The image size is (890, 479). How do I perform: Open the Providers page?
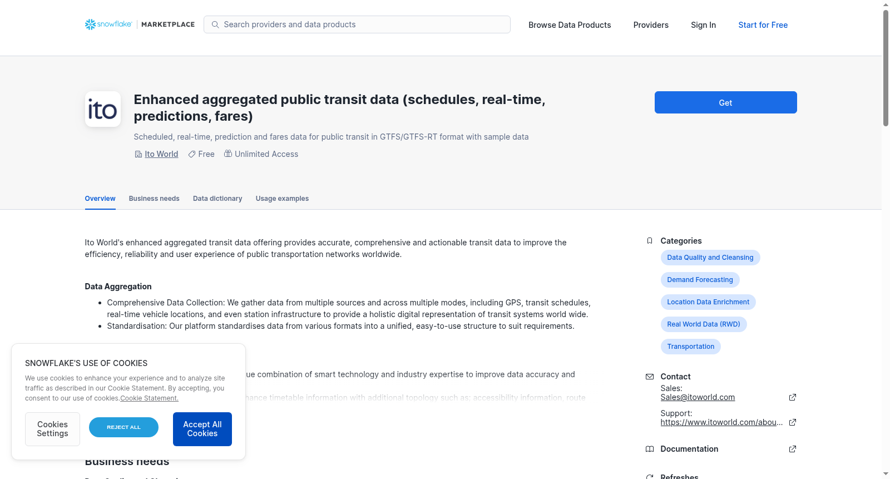click(x=651, y=25)
